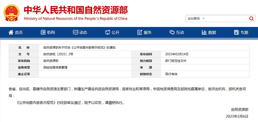Viewport: 258px width, 122px height.
Task: Click the open-book icon beside 动态
Action: click(x=75, y=32)
